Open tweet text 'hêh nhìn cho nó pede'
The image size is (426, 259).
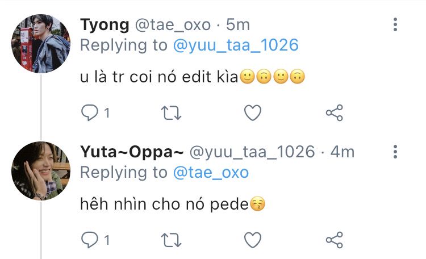[x=164, y=204]
